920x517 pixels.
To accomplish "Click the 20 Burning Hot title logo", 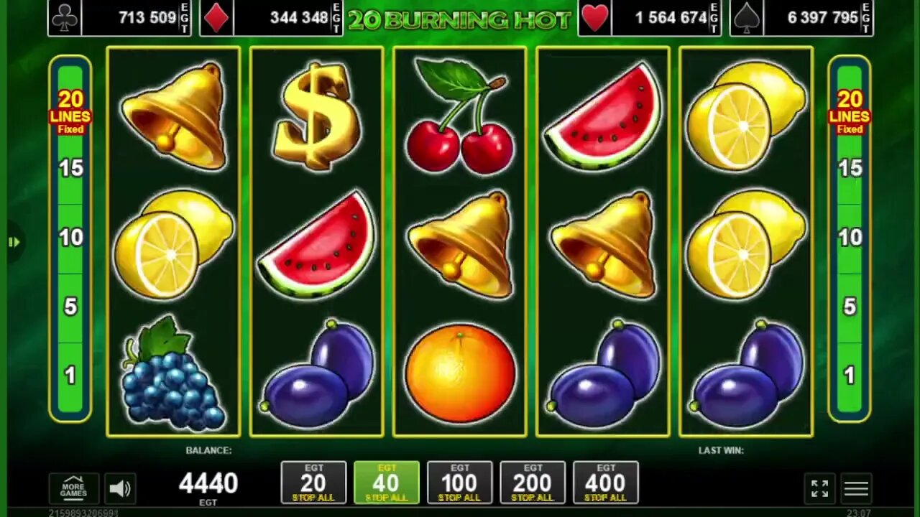I will click(x=460, y=19).
